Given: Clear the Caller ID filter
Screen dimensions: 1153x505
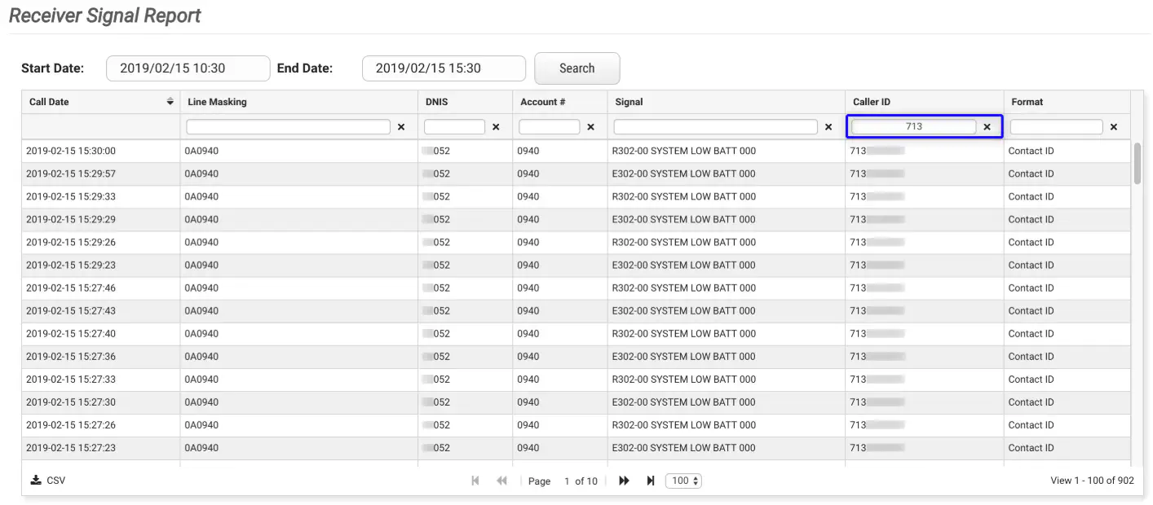Looking at the screenshot, I should [987, 127].
